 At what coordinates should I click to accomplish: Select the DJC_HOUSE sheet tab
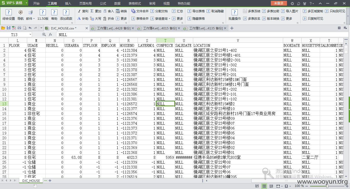coord(31,181)
